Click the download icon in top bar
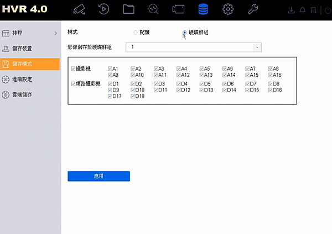This screenshot has height=234, width=332. [292, 10]
